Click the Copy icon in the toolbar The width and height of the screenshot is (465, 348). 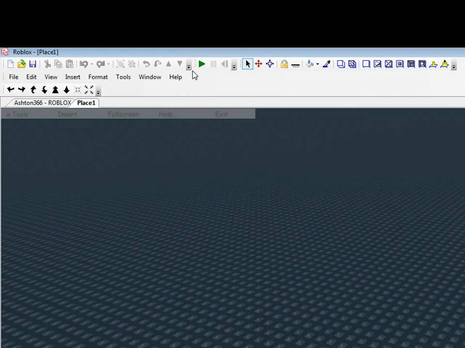(59, 64)
